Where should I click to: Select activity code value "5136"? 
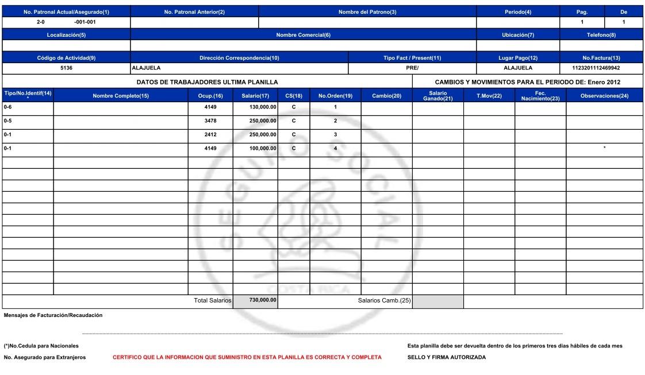(x=66, y=68)
